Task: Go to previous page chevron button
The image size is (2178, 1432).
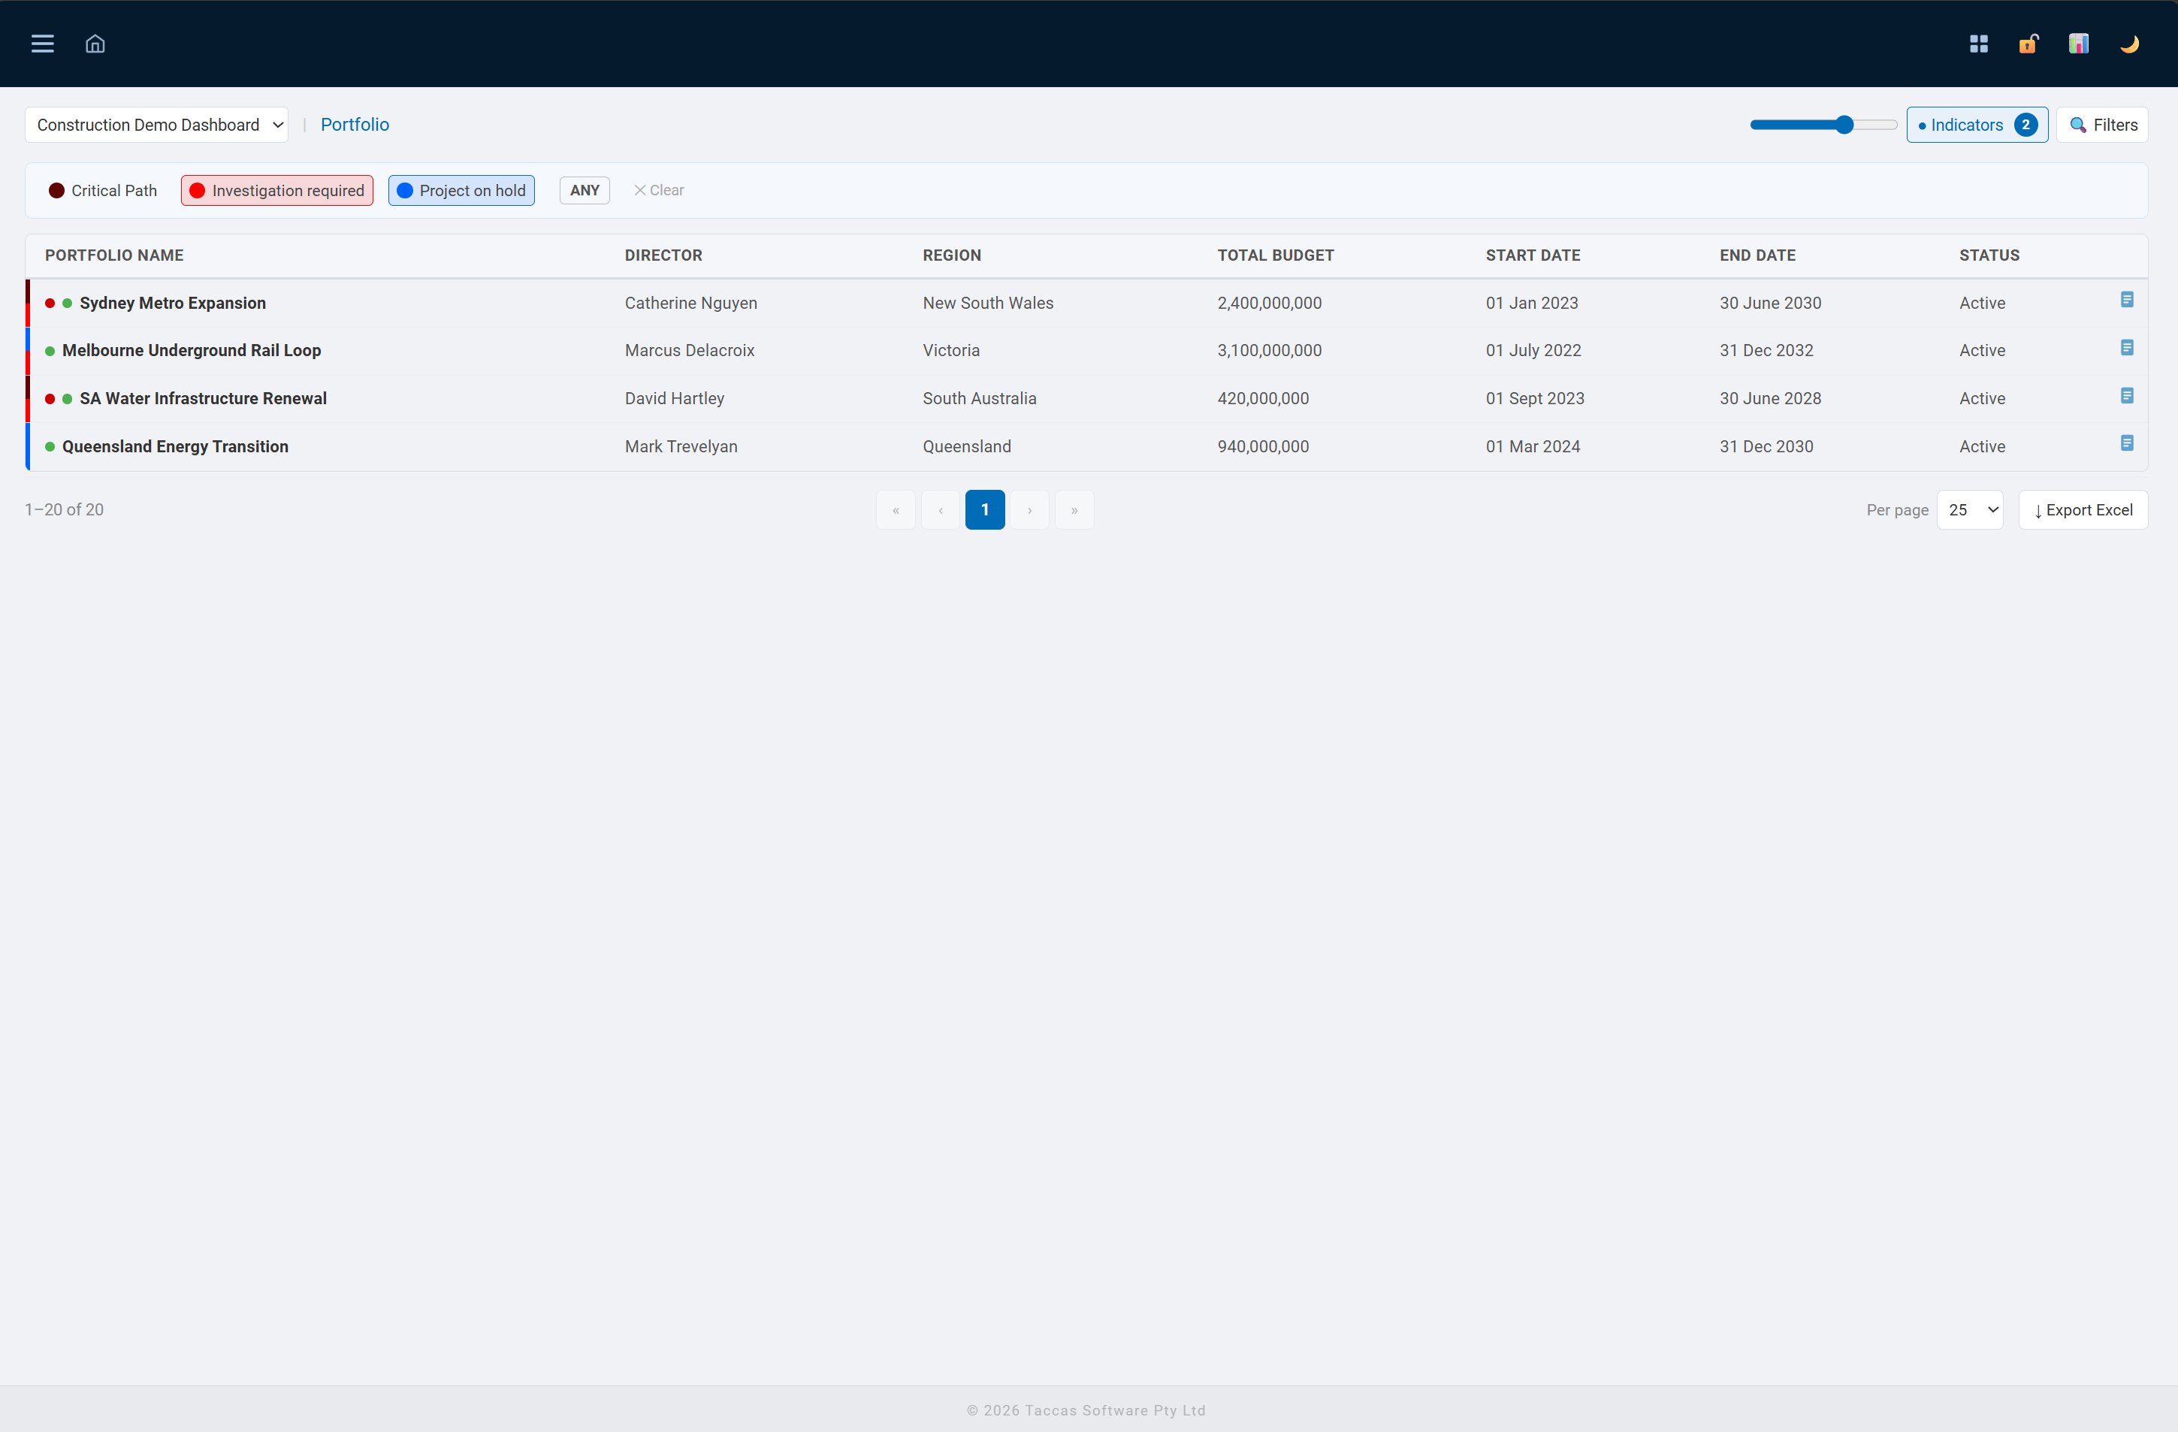Action: pyautogui.click(x=940, y=509)
